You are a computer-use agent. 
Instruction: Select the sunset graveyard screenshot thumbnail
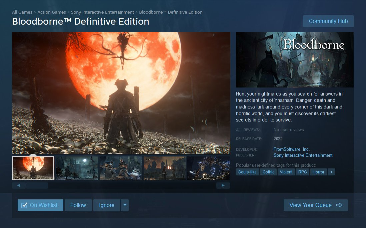[165, 168]
